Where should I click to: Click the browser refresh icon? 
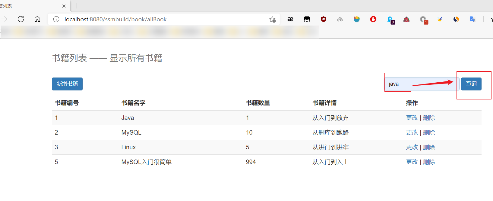point(21,19)
